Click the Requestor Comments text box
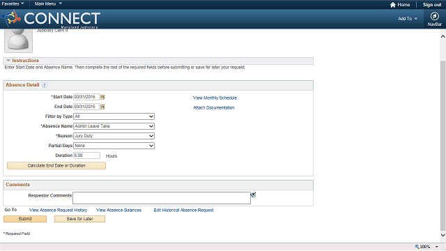Viewport: 446px width, 251px height. [162, 198]
